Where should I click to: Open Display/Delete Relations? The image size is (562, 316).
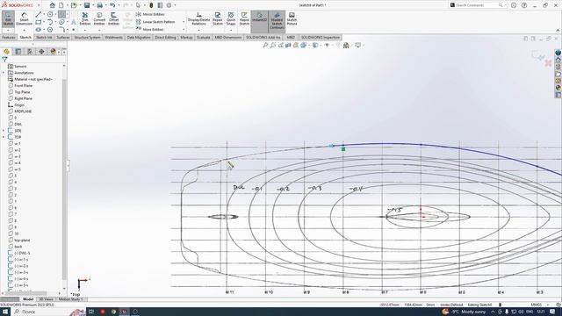pyautogui.click(x=199, y=18)
